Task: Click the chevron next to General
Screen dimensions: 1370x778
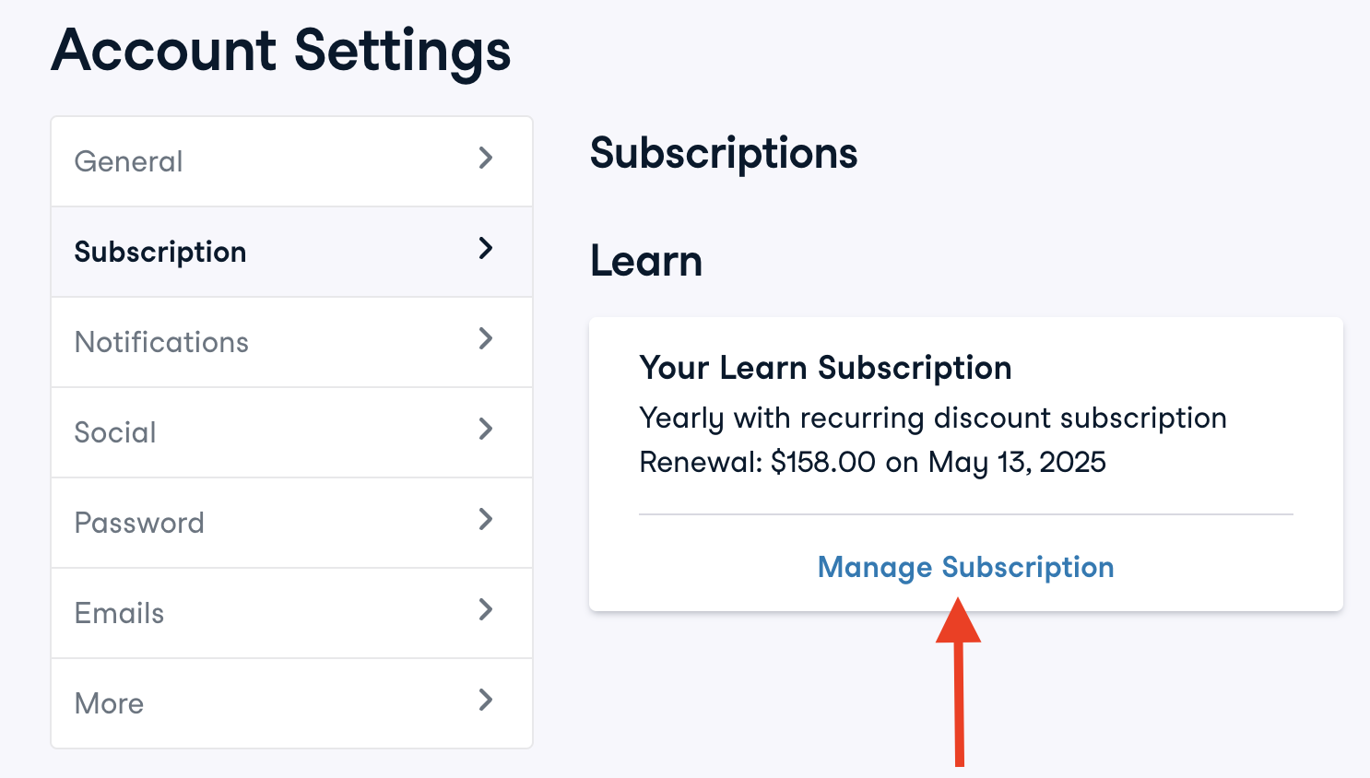Action: coord(486,159)
